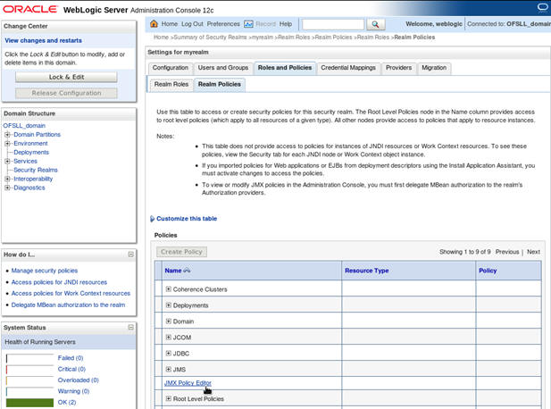Open Users and Groups tab

[x=223, y=68]
